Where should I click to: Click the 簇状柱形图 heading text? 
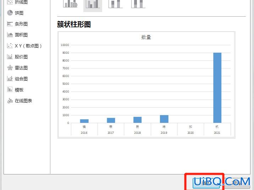tap(74, 24)
